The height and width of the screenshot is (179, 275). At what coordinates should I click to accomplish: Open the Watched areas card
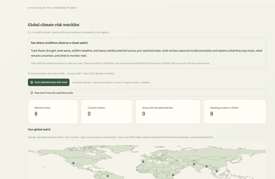pyautogui.click(x=53, y=112)
